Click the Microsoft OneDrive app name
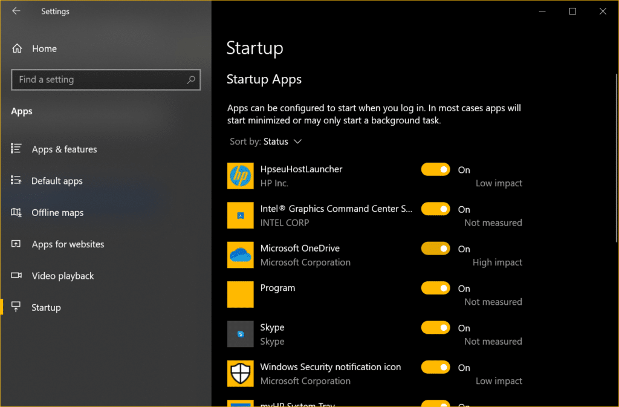Screen dimensions: 619x407 coord(300,248)
